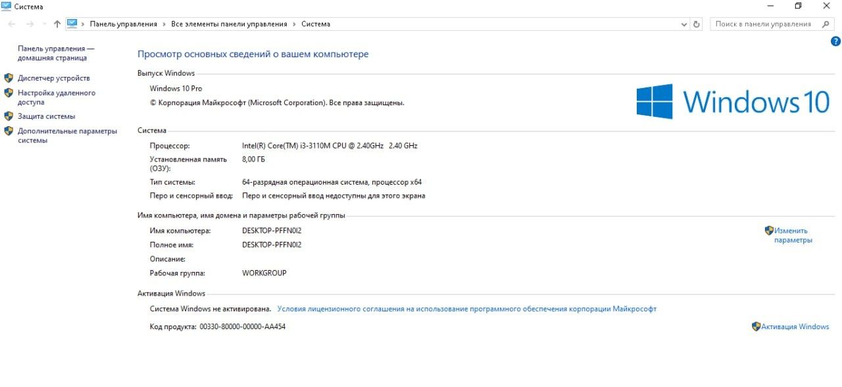Click 'Активация Windows' link on the right
Screen dimensions: 842x387
pyautogui.click(x=795, y=327)
